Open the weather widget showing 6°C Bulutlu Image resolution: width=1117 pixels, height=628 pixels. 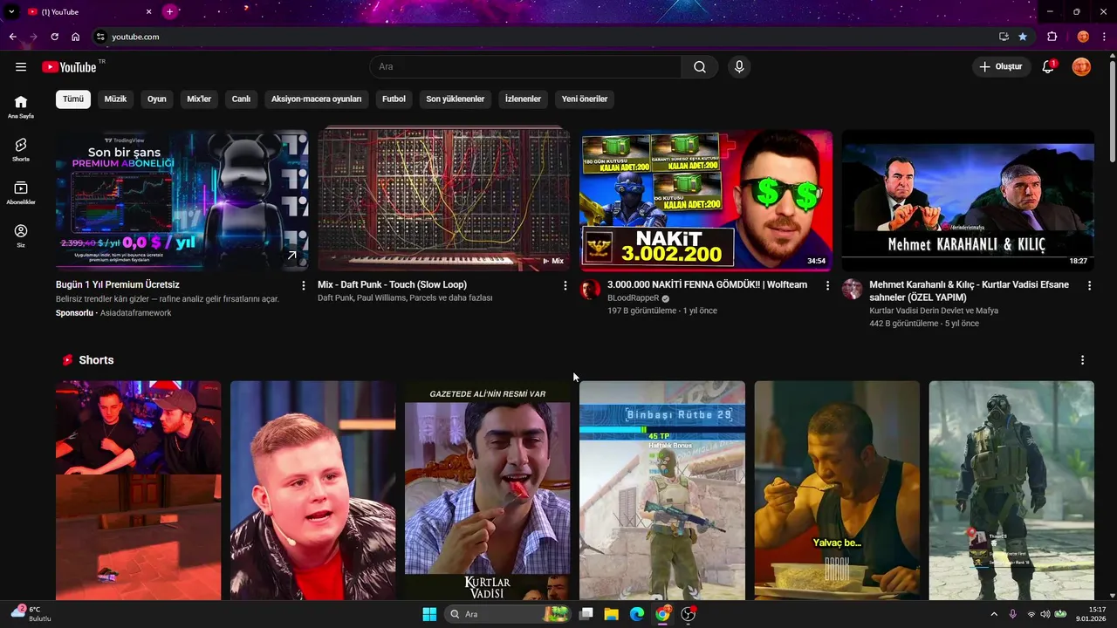coord(31,614)
